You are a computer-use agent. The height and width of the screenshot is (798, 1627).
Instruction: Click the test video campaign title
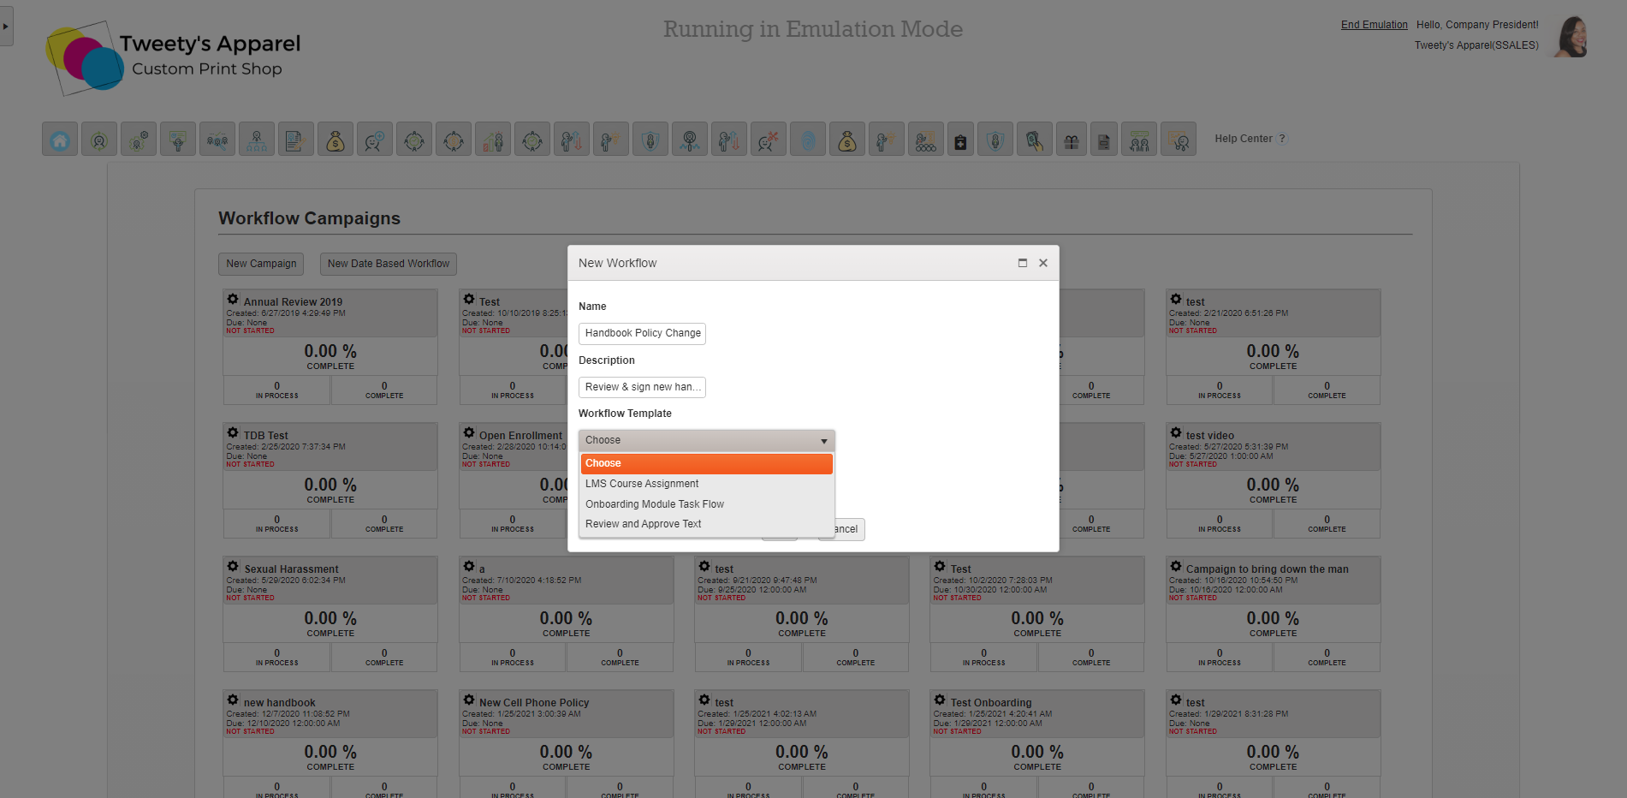1210,436
